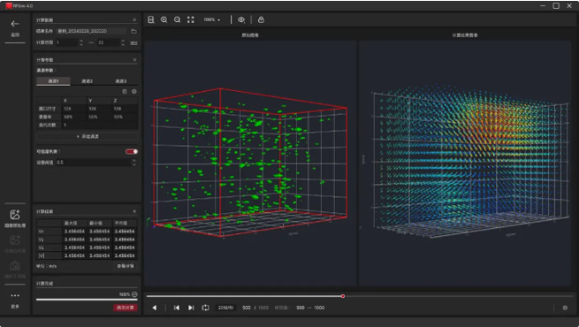
Task: Toggle the red validation switch
Action: 132,151
